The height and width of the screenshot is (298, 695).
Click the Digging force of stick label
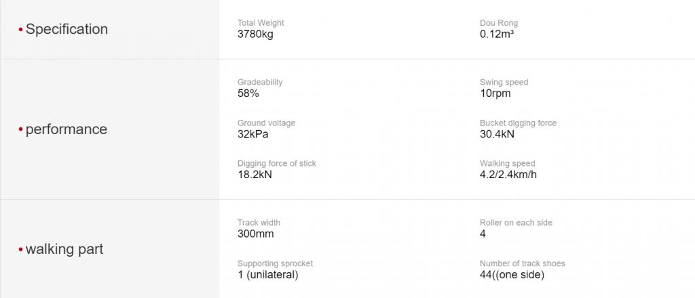[277, 164]
